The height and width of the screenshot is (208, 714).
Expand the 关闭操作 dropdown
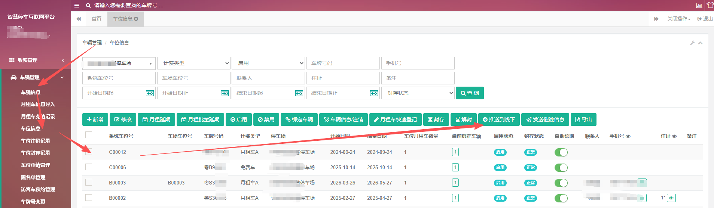[679, 19]
